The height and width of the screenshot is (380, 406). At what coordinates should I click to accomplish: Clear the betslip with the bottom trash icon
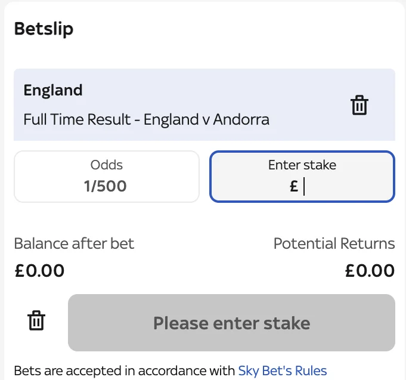pyautogui.click(x=36, y=320)
